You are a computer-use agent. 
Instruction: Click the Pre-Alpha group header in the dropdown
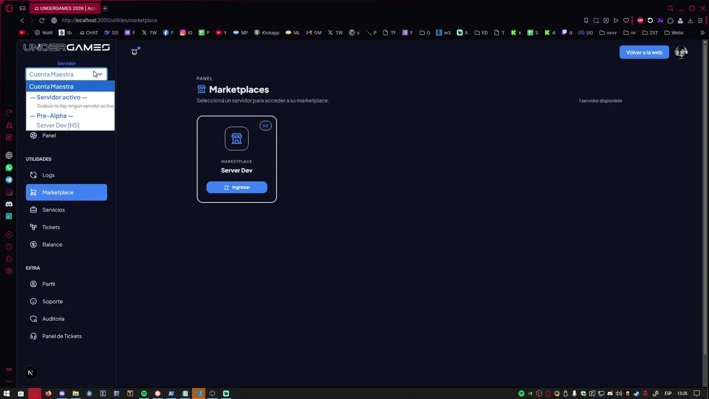(52, 116)
